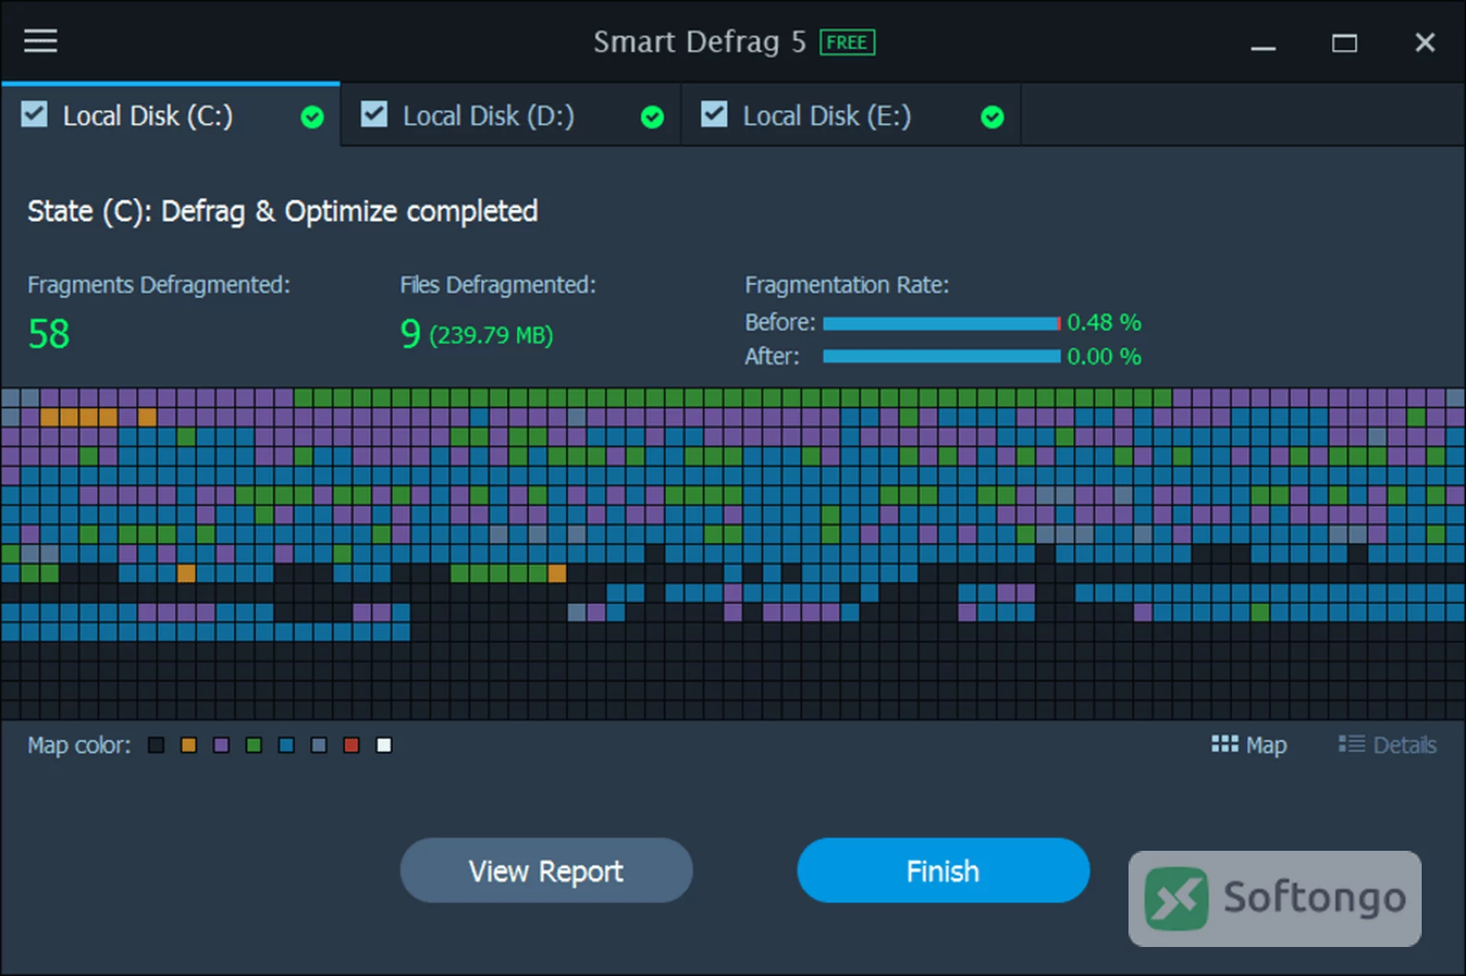1466x976 pixels.
Task: Click the Before fragmentation rate bar
Action: pos(941,324)
